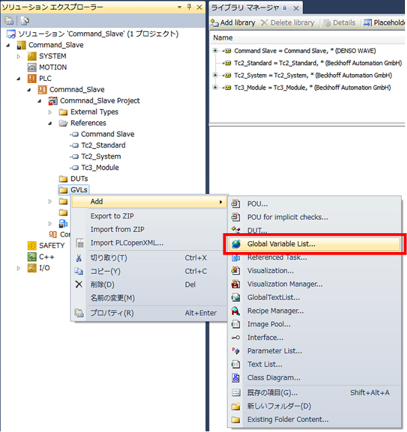Click the Add library button
The width and height of the screenshot is (407, 432).
[x=233, y=22]
